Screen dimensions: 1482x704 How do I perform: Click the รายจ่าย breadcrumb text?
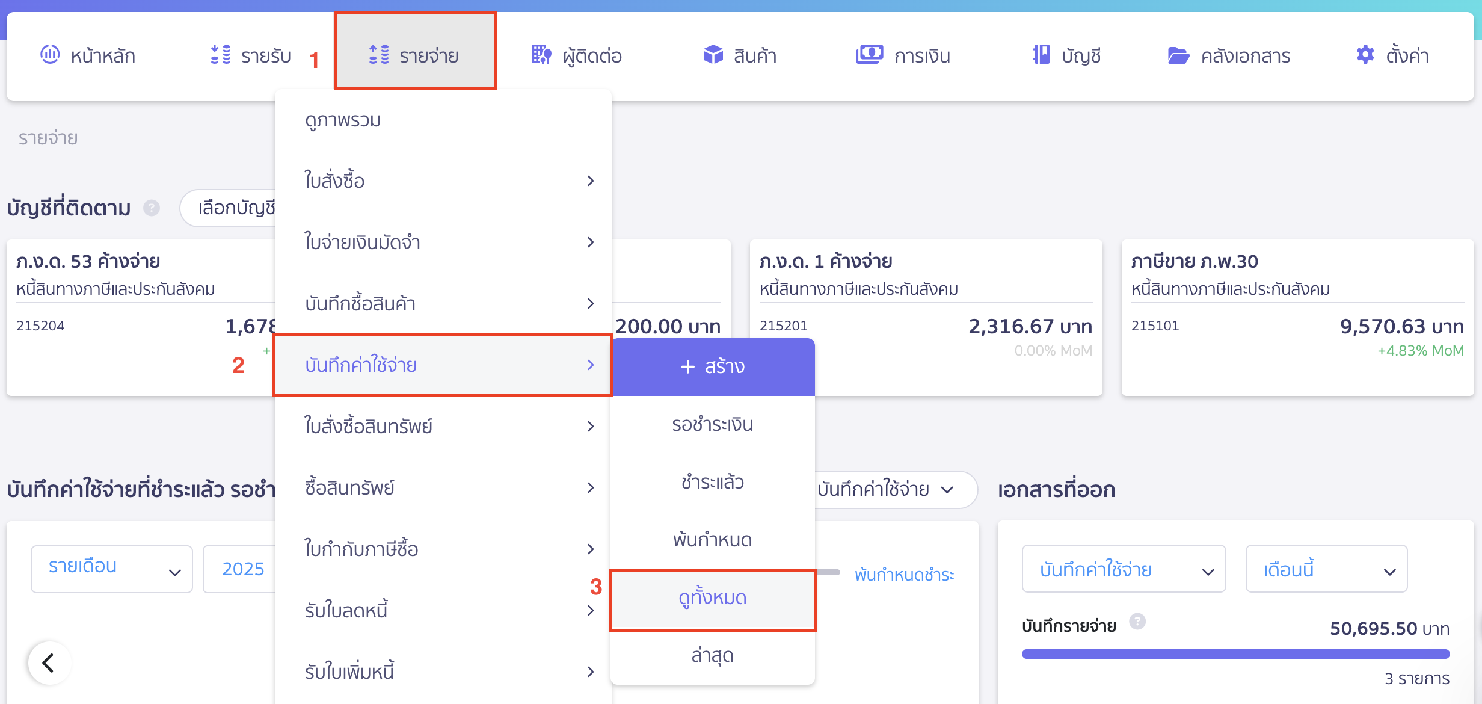click(x=48, y=138)
